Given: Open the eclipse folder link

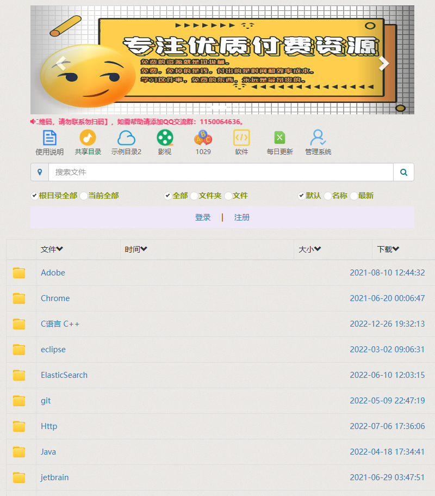Looking at the screenshot, I should (x=53, y=350).
